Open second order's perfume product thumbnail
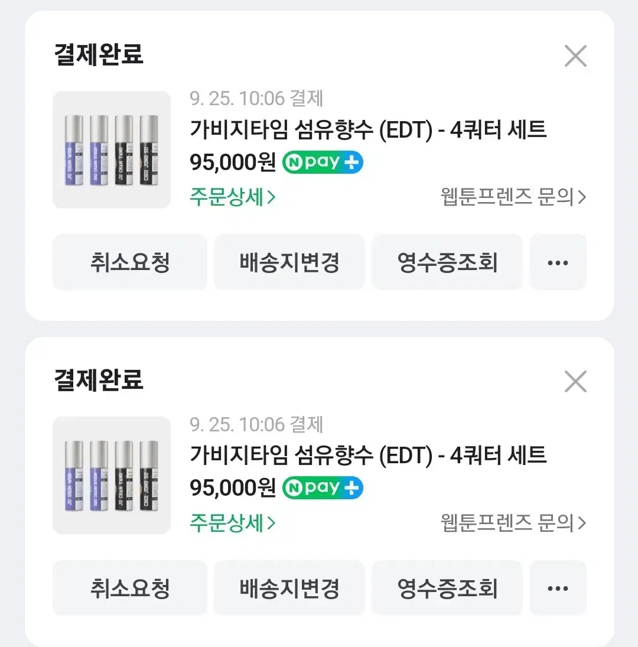This screenshot has width=638, height=647. [111, 475]
